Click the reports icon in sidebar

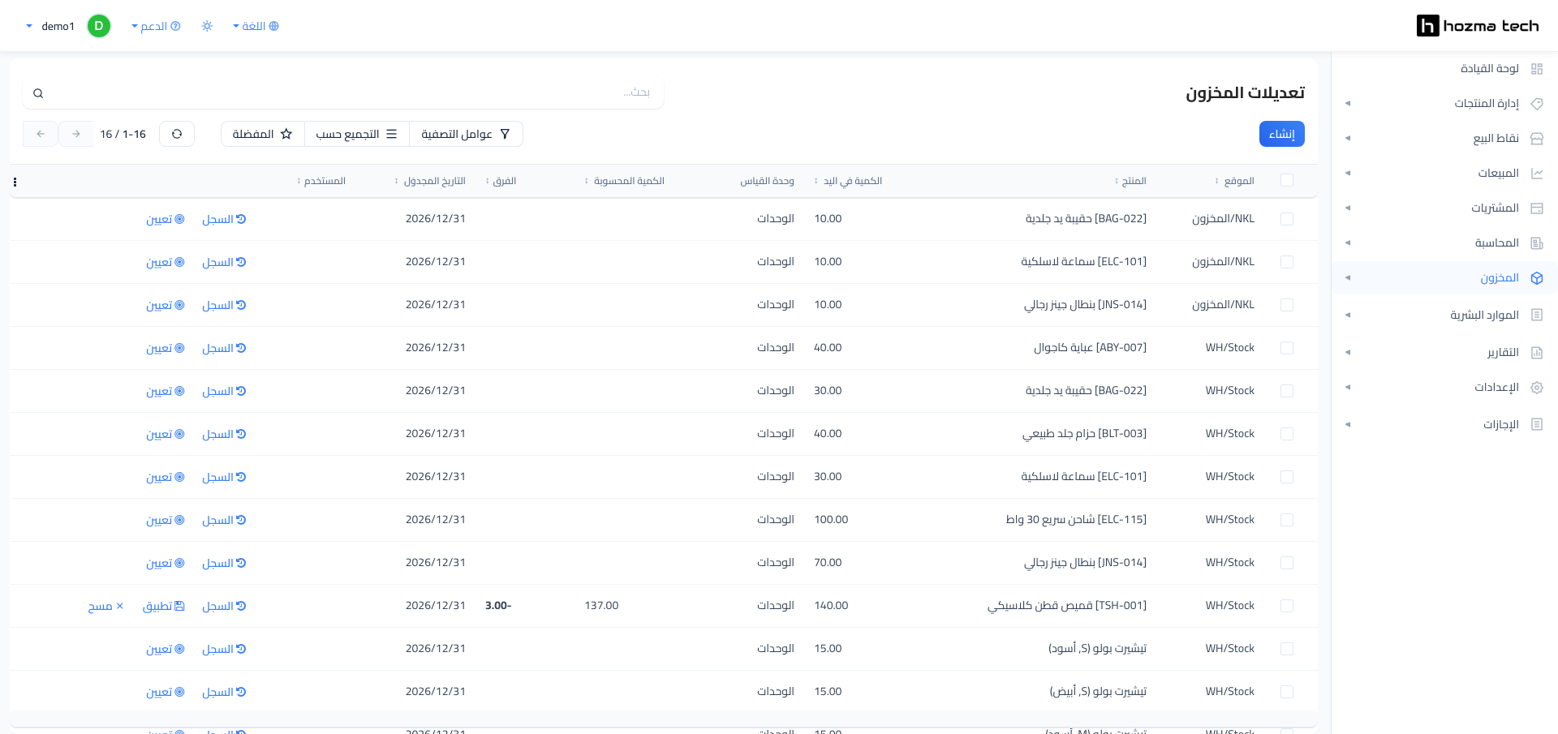[1537, 353]
